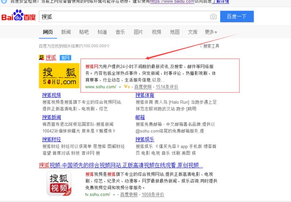This screenshot has height=202, width=291.
Task: Click the Sohu fox favicon beside the title
Action: pyautogui.click(x=41, y=57)
